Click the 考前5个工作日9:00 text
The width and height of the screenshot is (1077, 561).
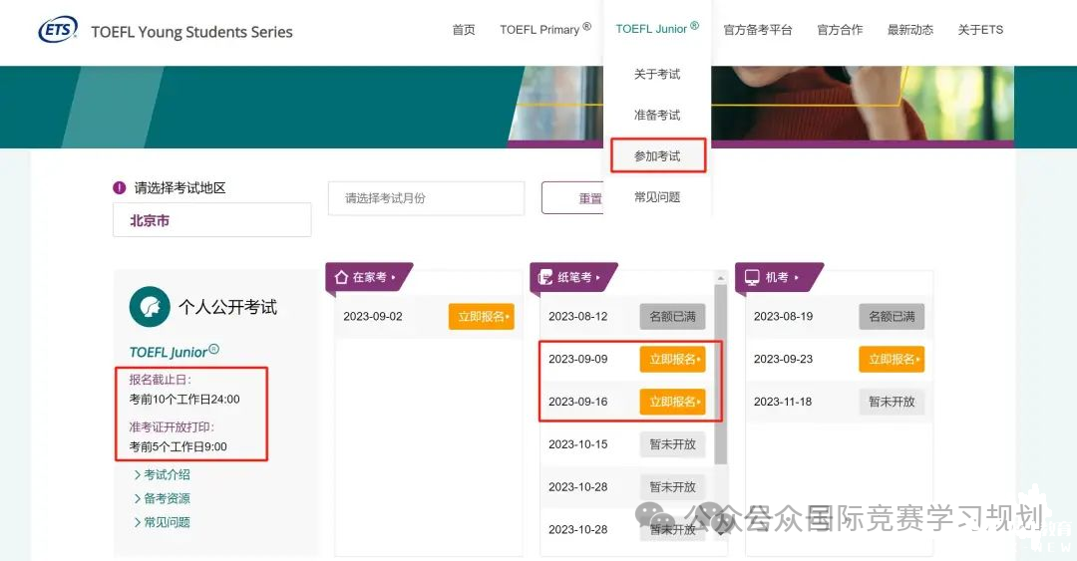pyautogui.click(x=178, y=446)
